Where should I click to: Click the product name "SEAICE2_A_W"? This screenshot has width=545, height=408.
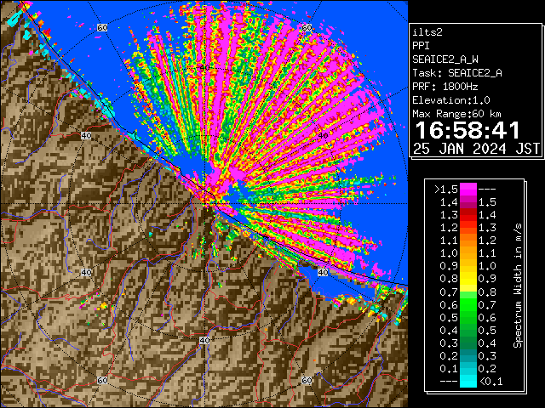[445, 59]
